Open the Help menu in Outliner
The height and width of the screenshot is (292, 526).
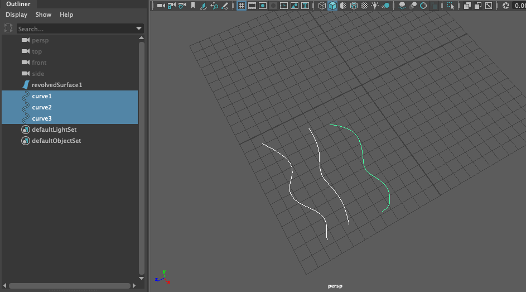(x=66, y=15)
